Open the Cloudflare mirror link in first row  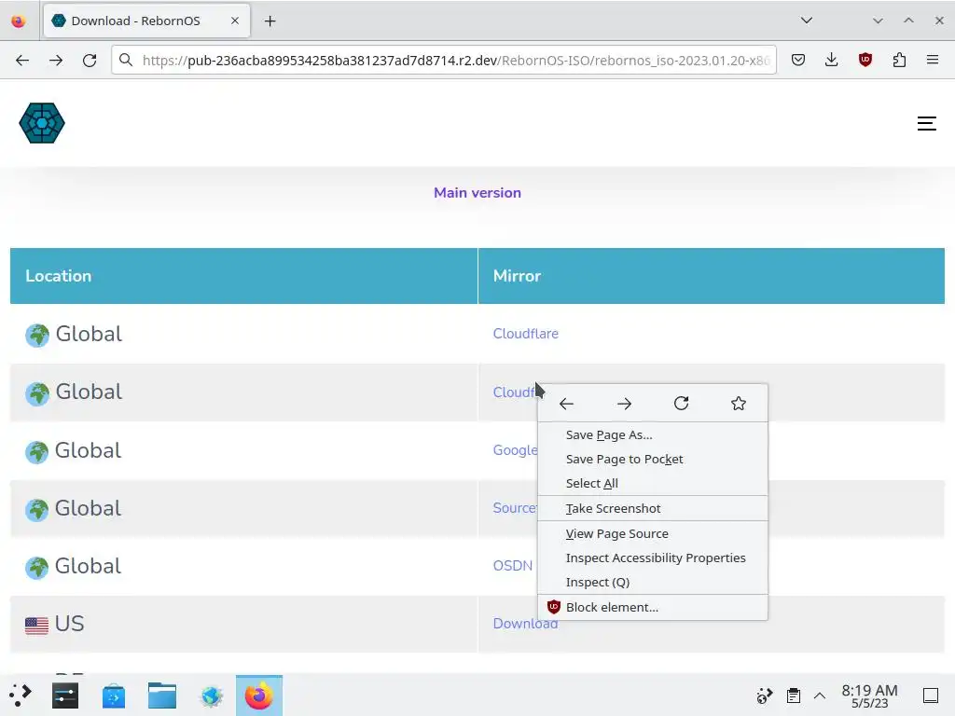point(526,334)
